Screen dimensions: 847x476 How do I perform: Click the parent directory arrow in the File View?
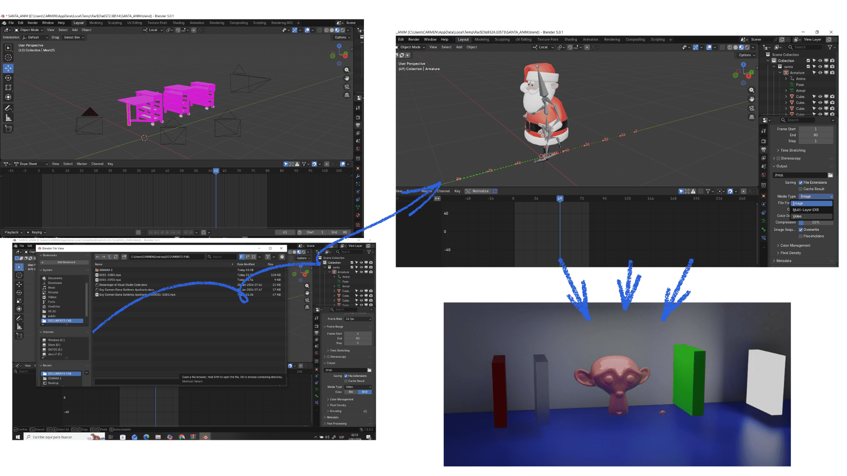point(109,257)
